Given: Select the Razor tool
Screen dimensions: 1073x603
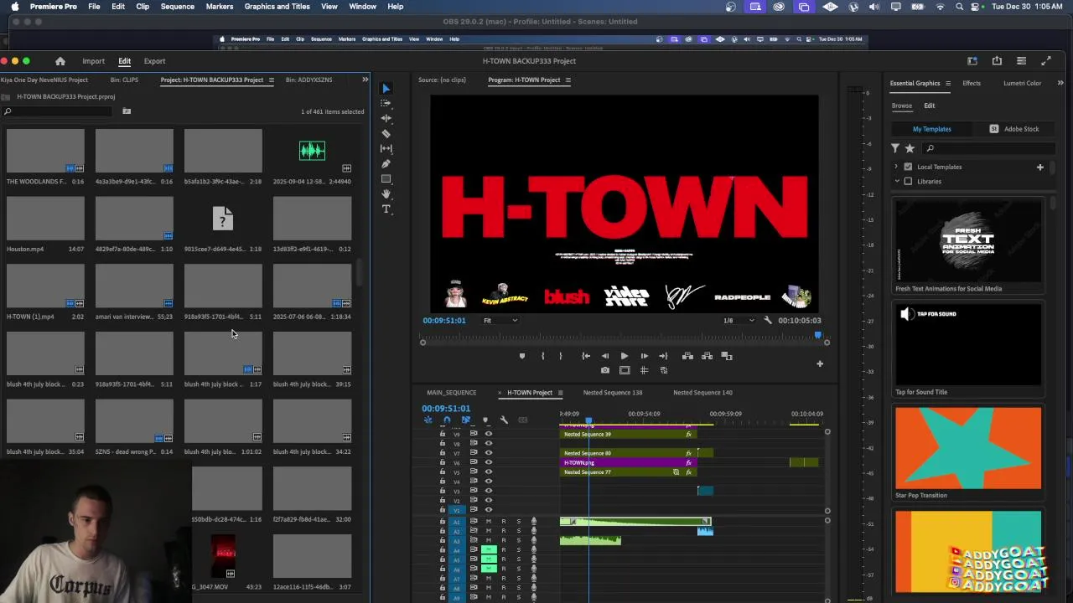Looking at the screenshot, I should click(x=386, y=134).
